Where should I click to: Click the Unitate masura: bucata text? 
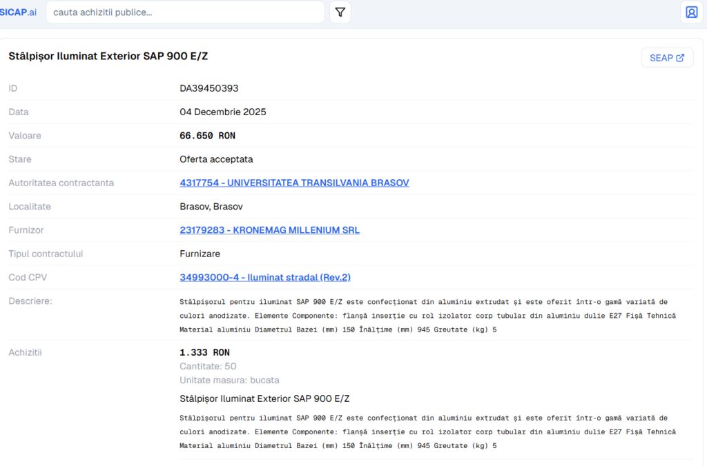click(x=229, y=380)
